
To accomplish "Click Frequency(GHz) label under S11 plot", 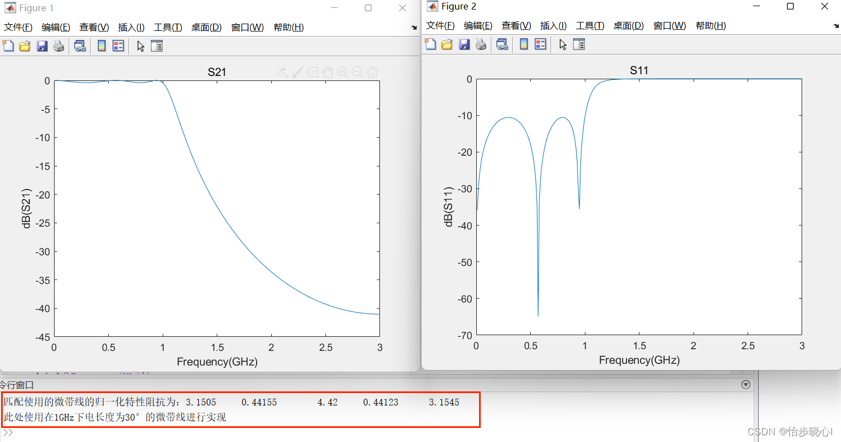I will (639, 360).
